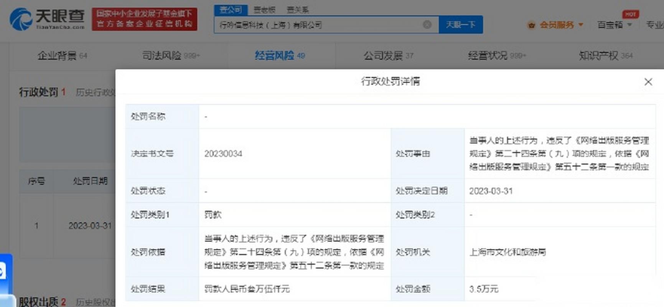Click the 罚款 penalty type value
664x307 pixels.
point(213,215)
